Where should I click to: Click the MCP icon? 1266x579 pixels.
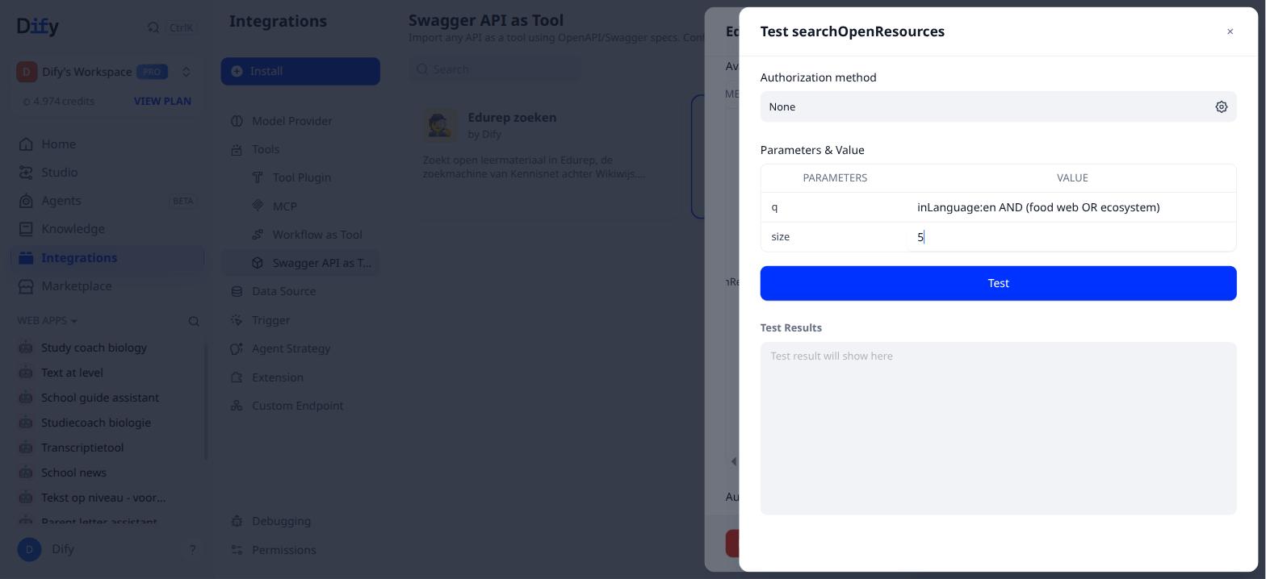[x=258, y=206]
